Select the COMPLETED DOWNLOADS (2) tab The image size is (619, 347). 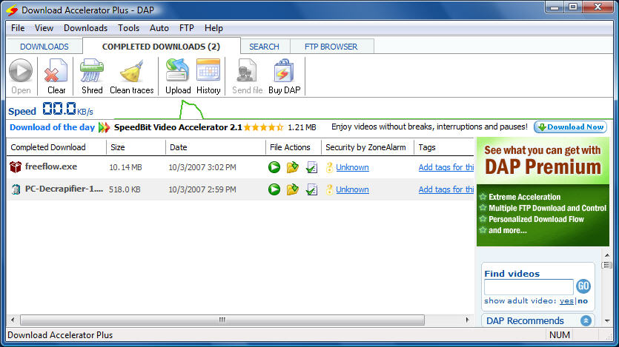(161, 47)
